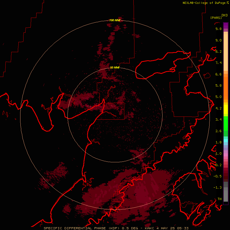Image resolution: width=230 pixels, height=230 pixels.
Task: Click the '4 MAY 25 05:33' timestamp
Action: [x=172, y=228]
